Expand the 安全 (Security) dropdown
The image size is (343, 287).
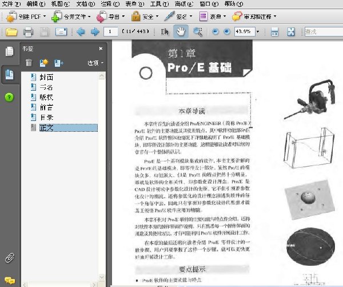pyautogui.click(x=157, y=16)
